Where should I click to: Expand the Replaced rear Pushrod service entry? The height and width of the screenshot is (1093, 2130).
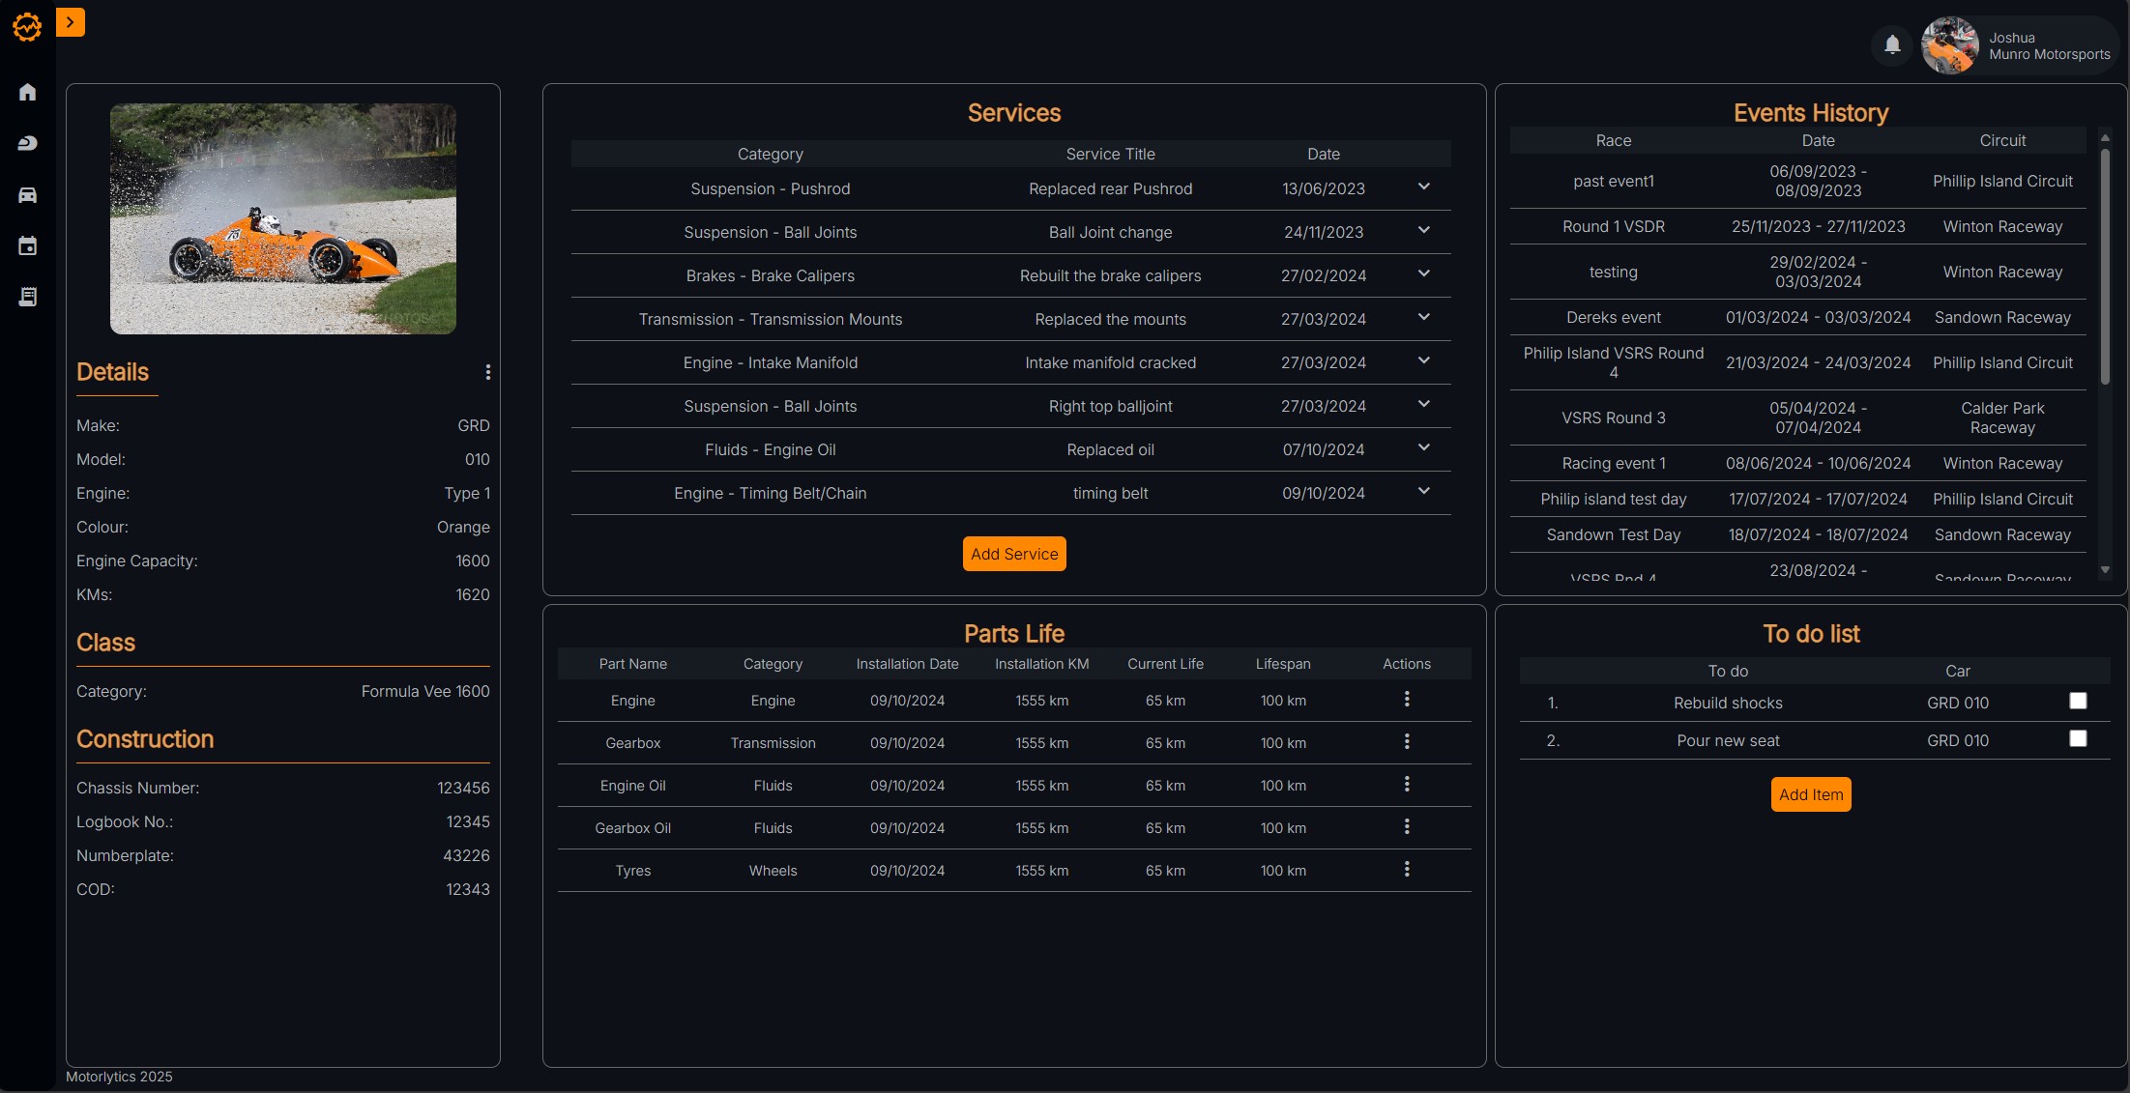point(1423,186)
